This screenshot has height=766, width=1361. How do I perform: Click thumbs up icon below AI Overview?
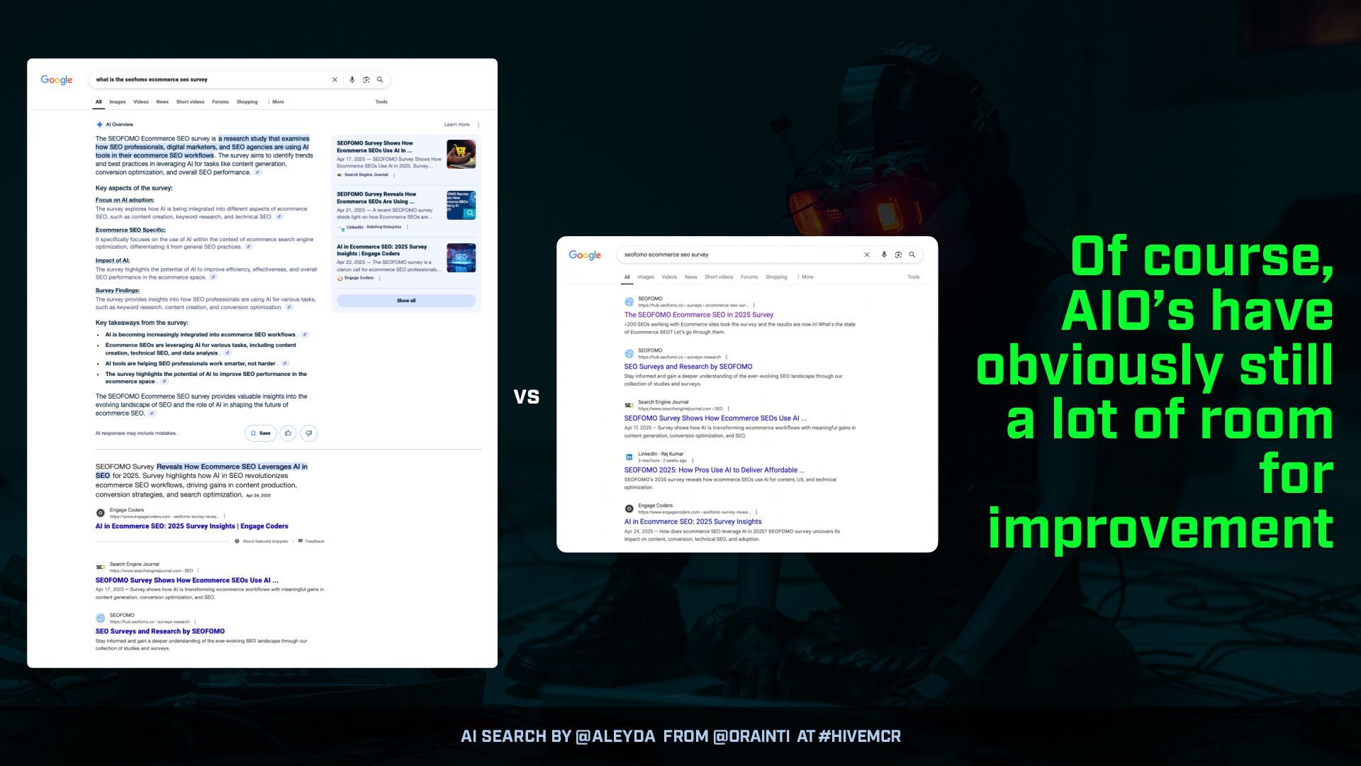coord(288,433)
